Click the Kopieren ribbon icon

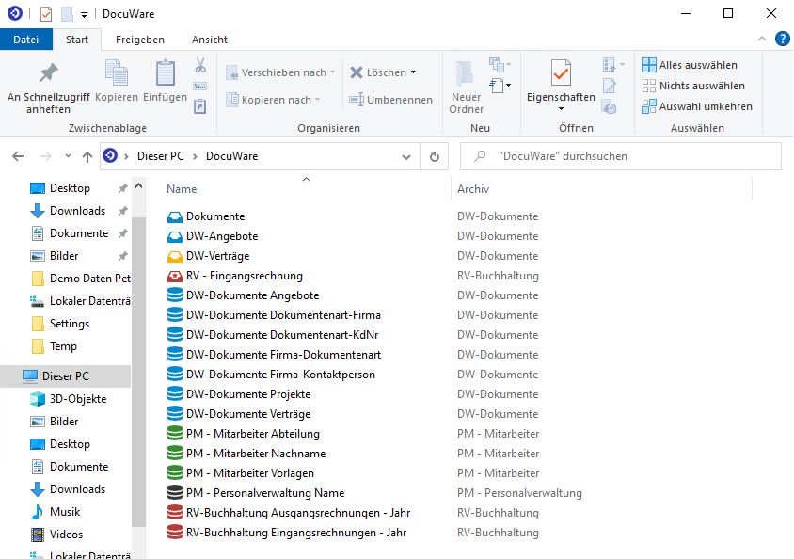click(117, 72)
